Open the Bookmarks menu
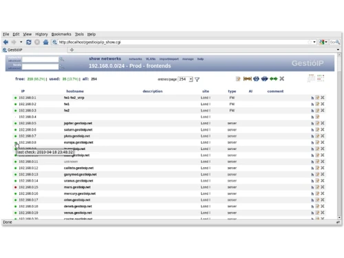344x258 pixels. (x=61, y=34)
